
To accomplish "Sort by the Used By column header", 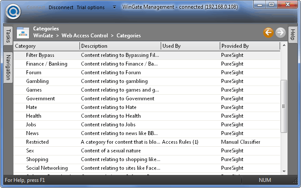I will 190,46.
